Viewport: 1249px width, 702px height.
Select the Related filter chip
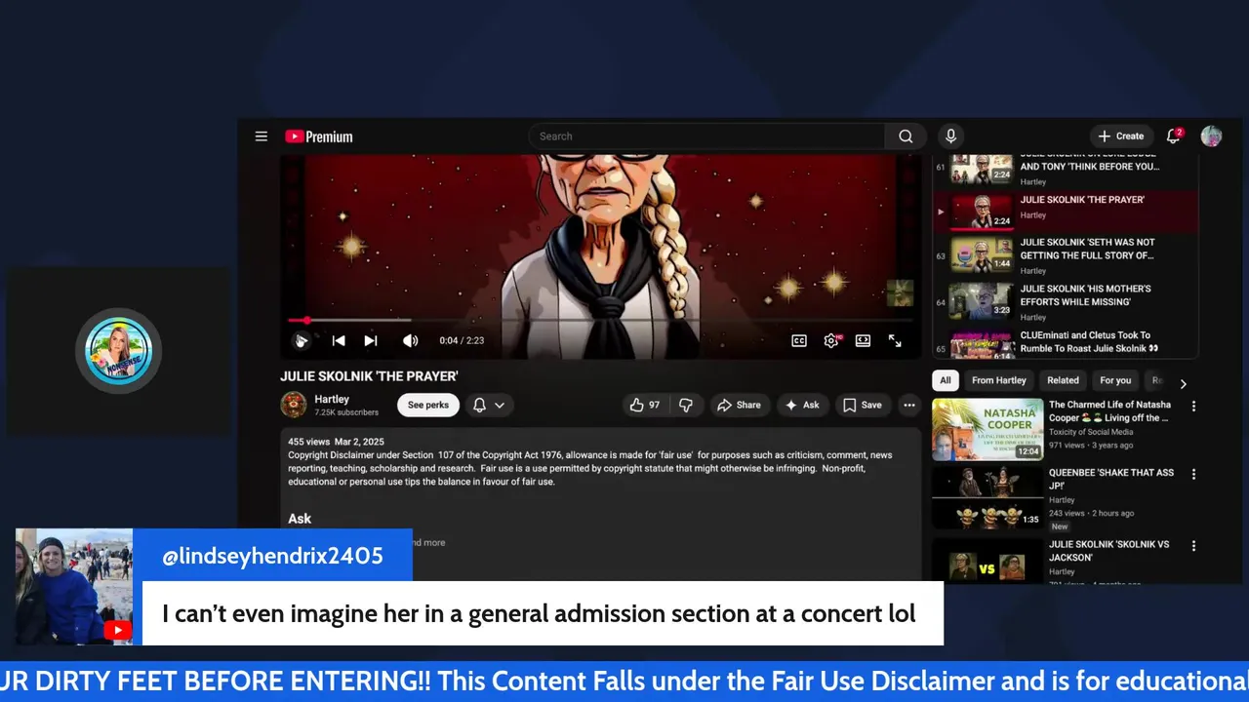coord(1063,380)
